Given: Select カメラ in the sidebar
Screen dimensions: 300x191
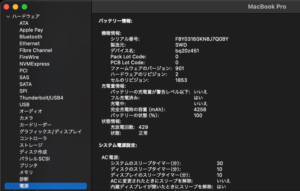Looking at the screenshot, I should 26,118.
